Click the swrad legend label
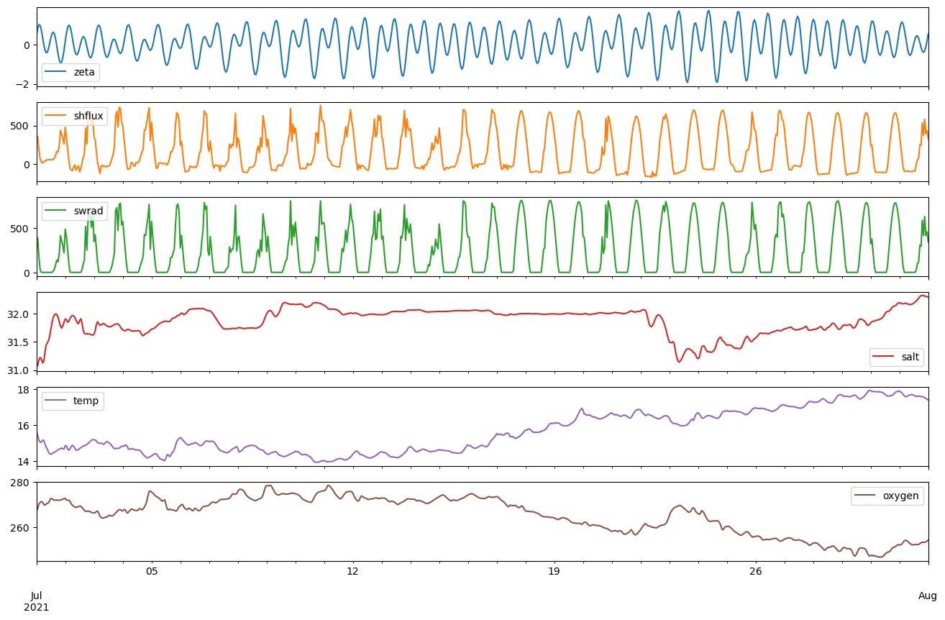The height and width of the screenshot is (620, 945). pyautogui.click(x=88, y=211)
